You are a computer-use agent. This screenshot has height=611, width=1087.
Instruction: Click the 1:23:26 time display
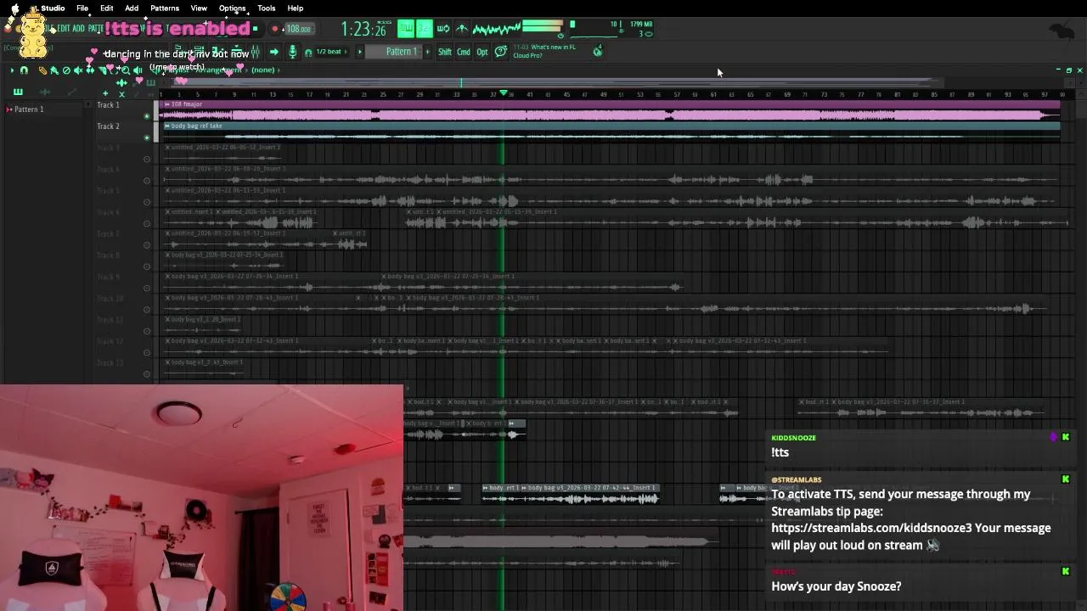coord(363,30)
